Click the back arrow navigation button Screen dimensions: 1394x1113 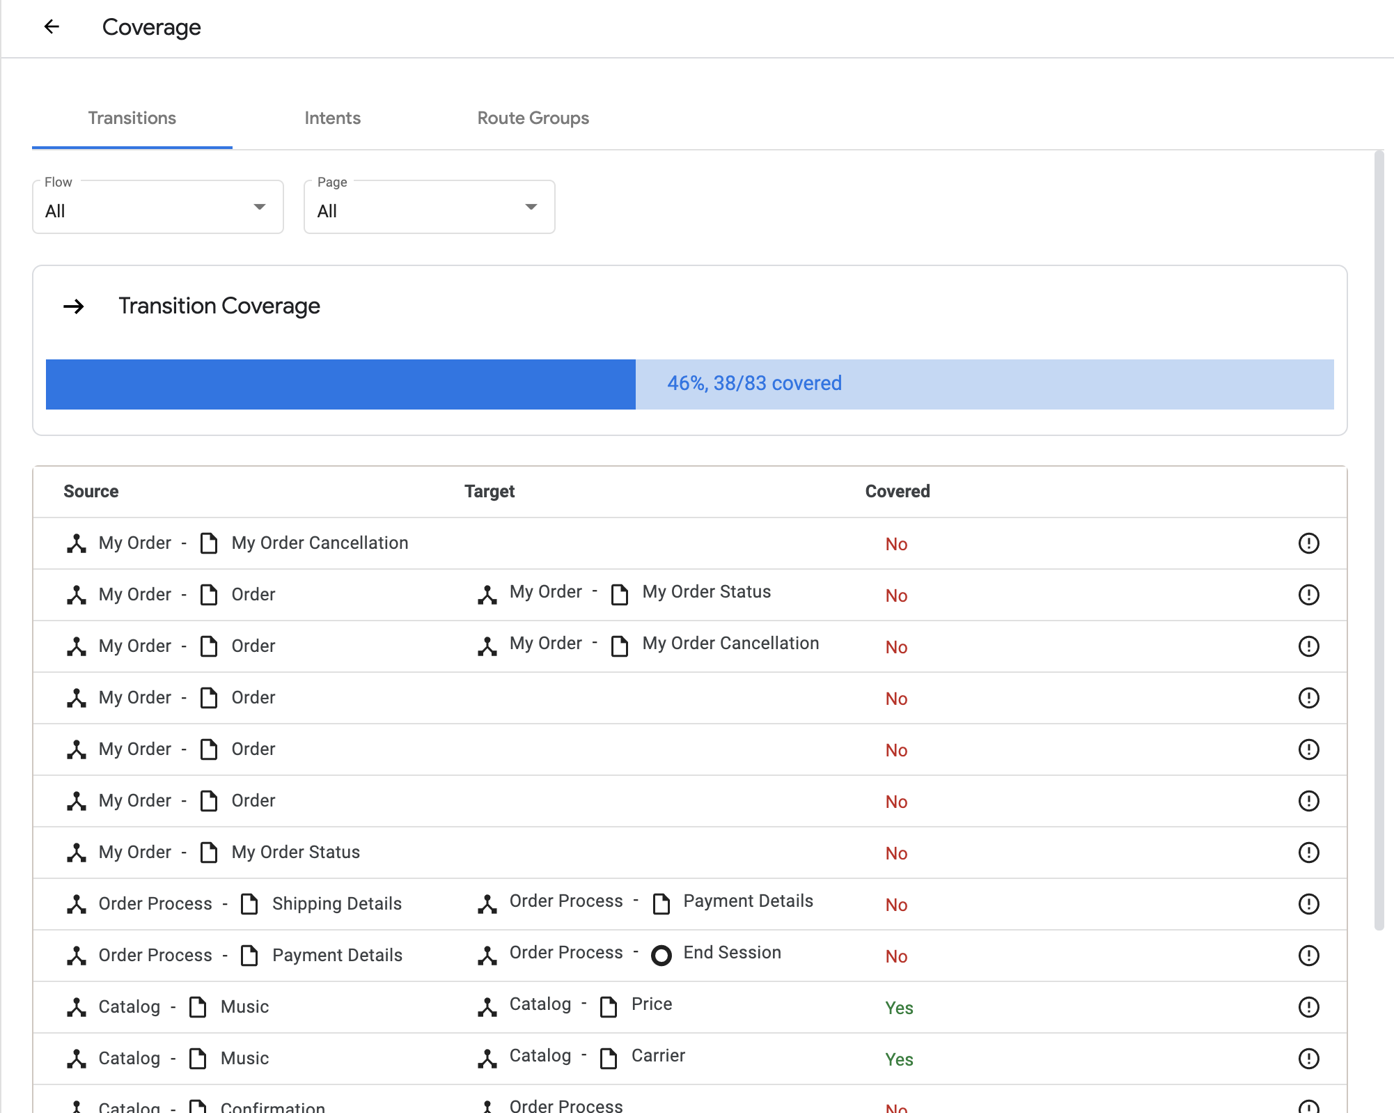click(x=50, y=26)
